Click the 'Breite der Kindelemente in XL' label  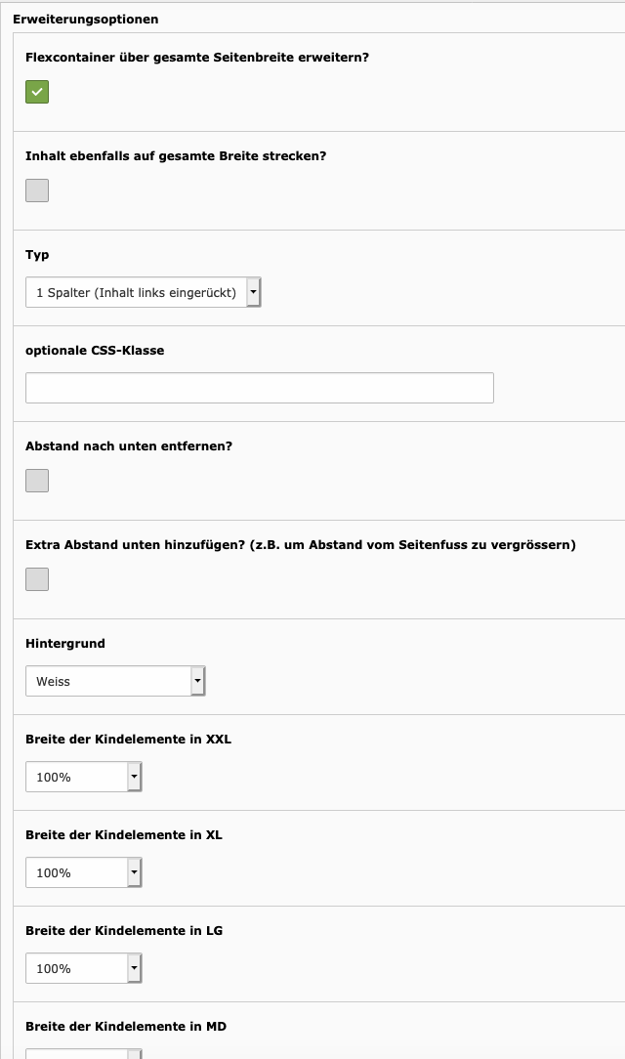coord(124,835)
